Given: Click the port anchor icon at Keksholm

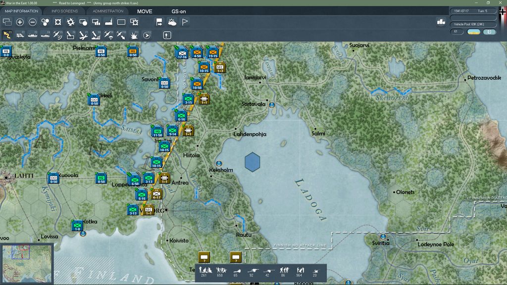Looking at the screenshot, I should (x=219, y=163).
